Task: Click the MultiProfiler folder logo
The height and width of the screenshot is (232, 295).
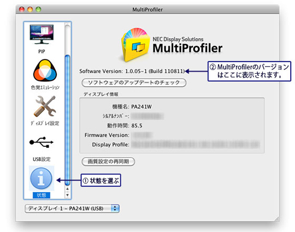Action: (x=135, y=45)
